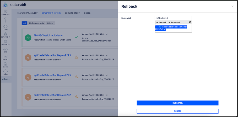Open the Dataloader sidebar icon
Viewport: 238px width, 117px height.
(x=6, y=43)
